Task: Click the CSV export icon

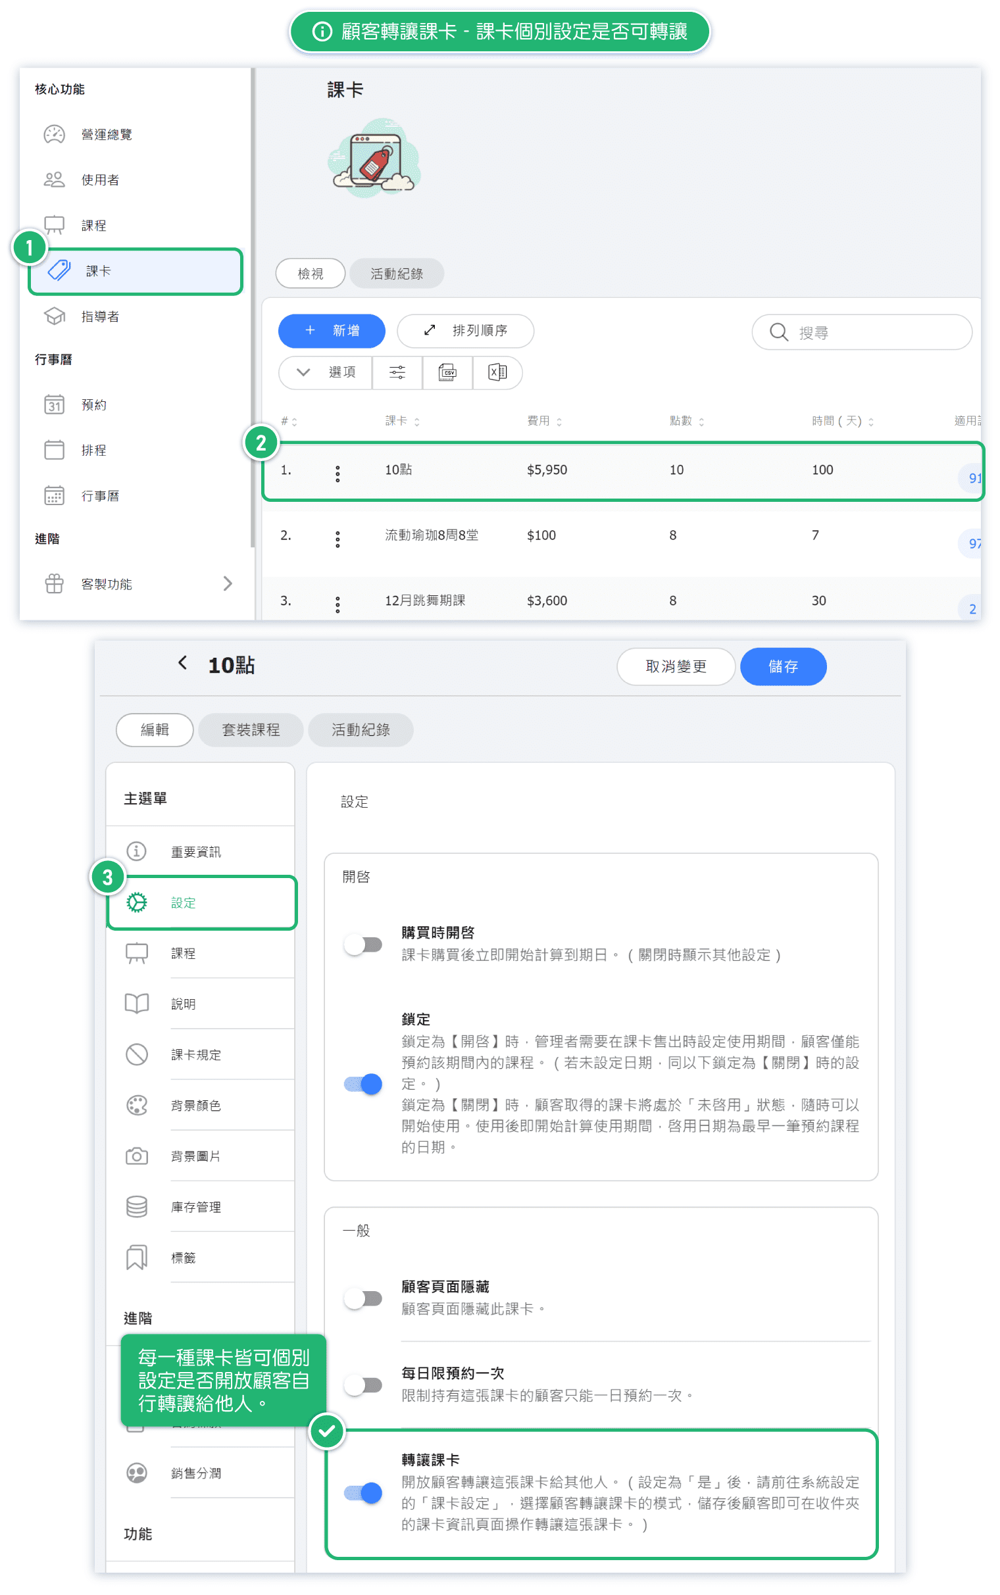Action: click(447, 372)
